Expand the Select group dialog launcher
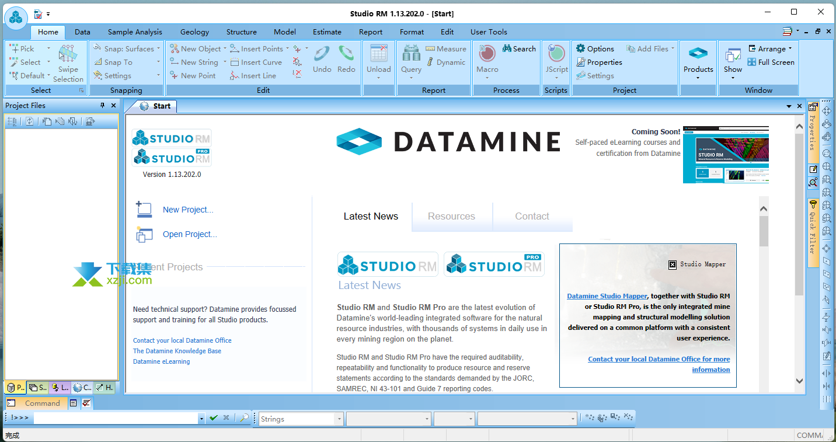836x442 pixels. (82, 91)
